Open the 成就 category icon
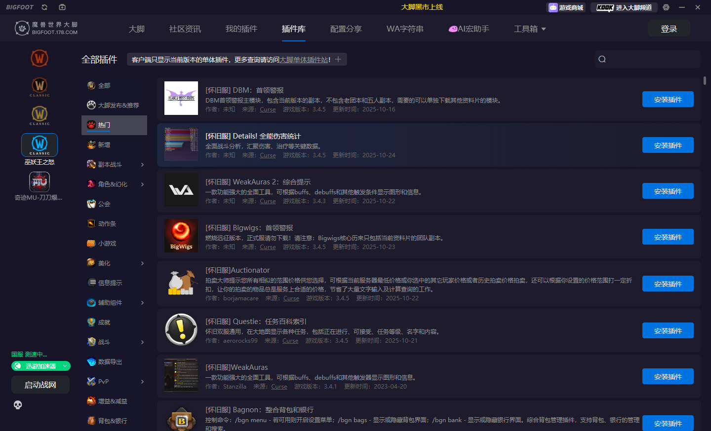This screenshot has width=711, height=431. click(x=91, y=322)
